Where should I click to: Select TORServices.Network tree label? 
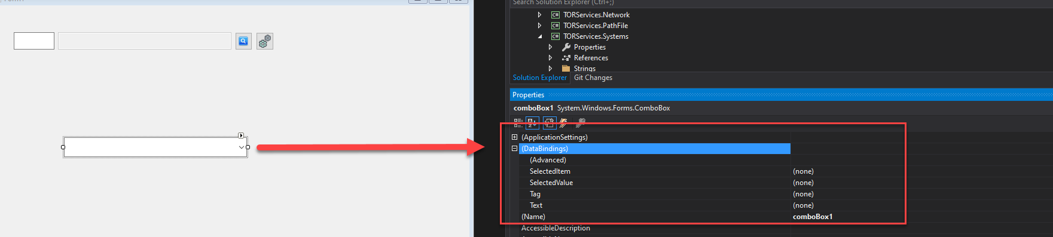pyautogui.click(x=596, y=15)
